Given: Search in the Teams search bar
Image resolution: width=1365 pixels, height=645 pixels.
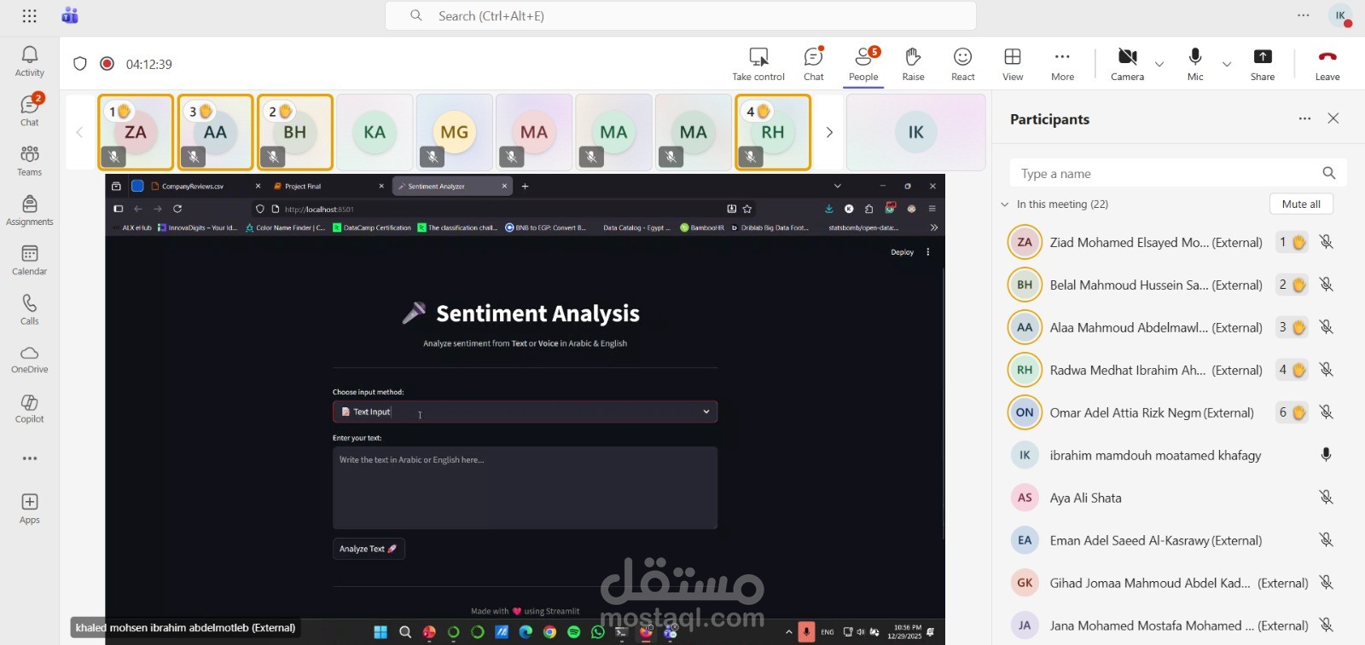Looking at the screenshot, I should pyautogui.click(x=681, y=15).
